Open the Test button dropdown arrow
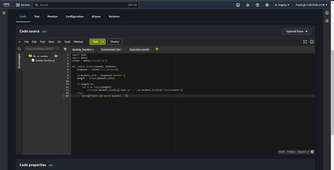 [x=103, y=42]
